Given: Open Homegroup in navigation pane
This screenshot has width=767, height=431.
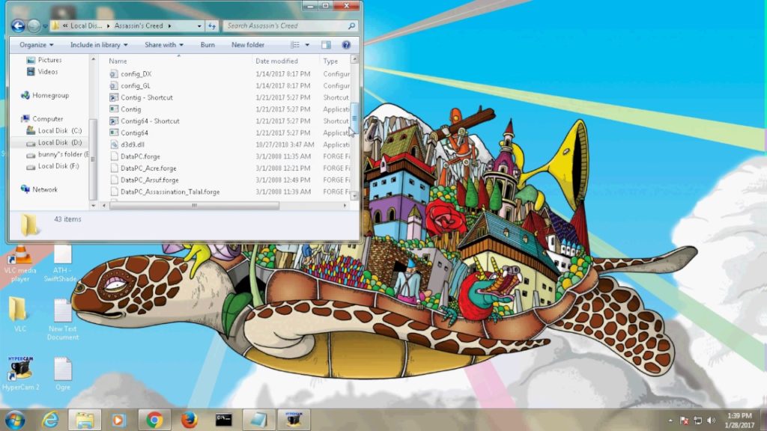Looking at the screenshot, I should point(45,95).
